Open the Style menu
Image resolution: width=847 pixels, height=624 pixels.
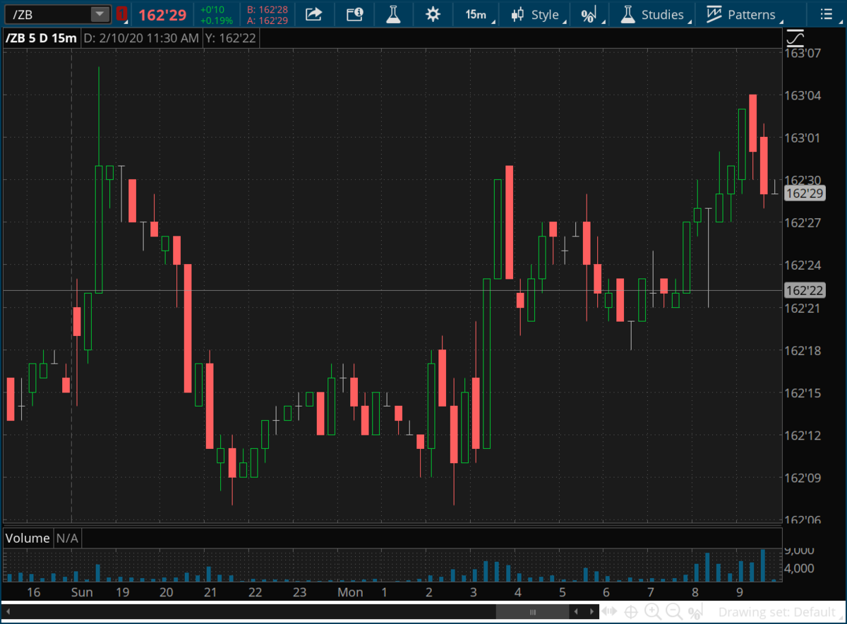[x=538, y=14]
